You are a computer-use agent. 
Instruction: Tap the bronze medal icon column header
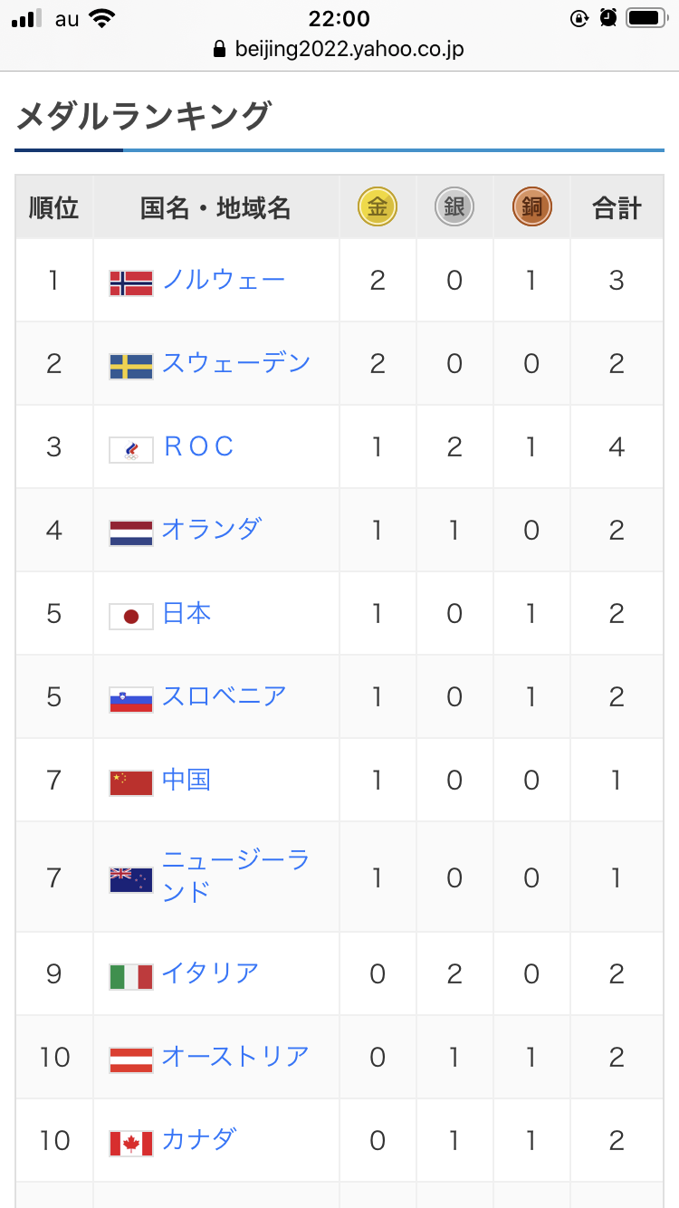[531, 207]
